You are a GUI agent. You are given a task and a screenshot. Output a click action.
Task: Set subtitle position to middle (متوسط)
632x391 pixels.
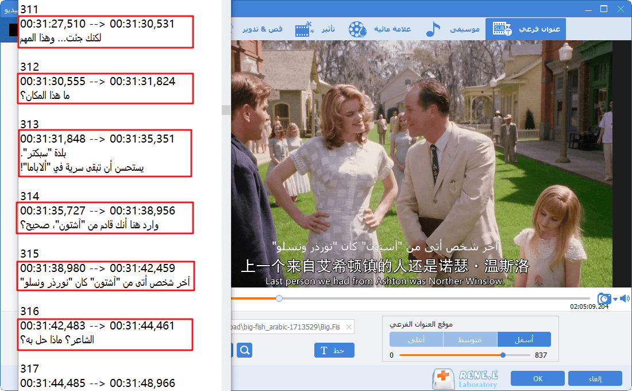click(470, 339)
